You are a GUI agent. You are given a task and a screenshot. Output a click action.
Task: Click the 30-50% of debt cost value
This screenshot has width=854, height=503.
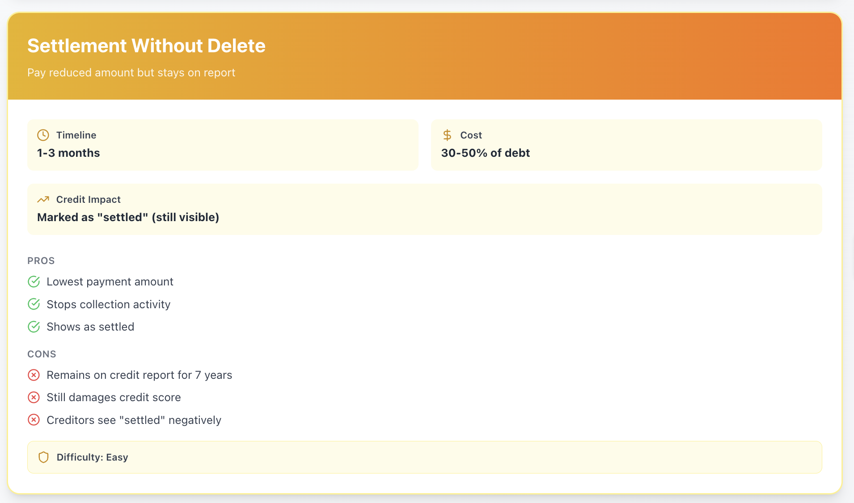(x=486, y=153)
